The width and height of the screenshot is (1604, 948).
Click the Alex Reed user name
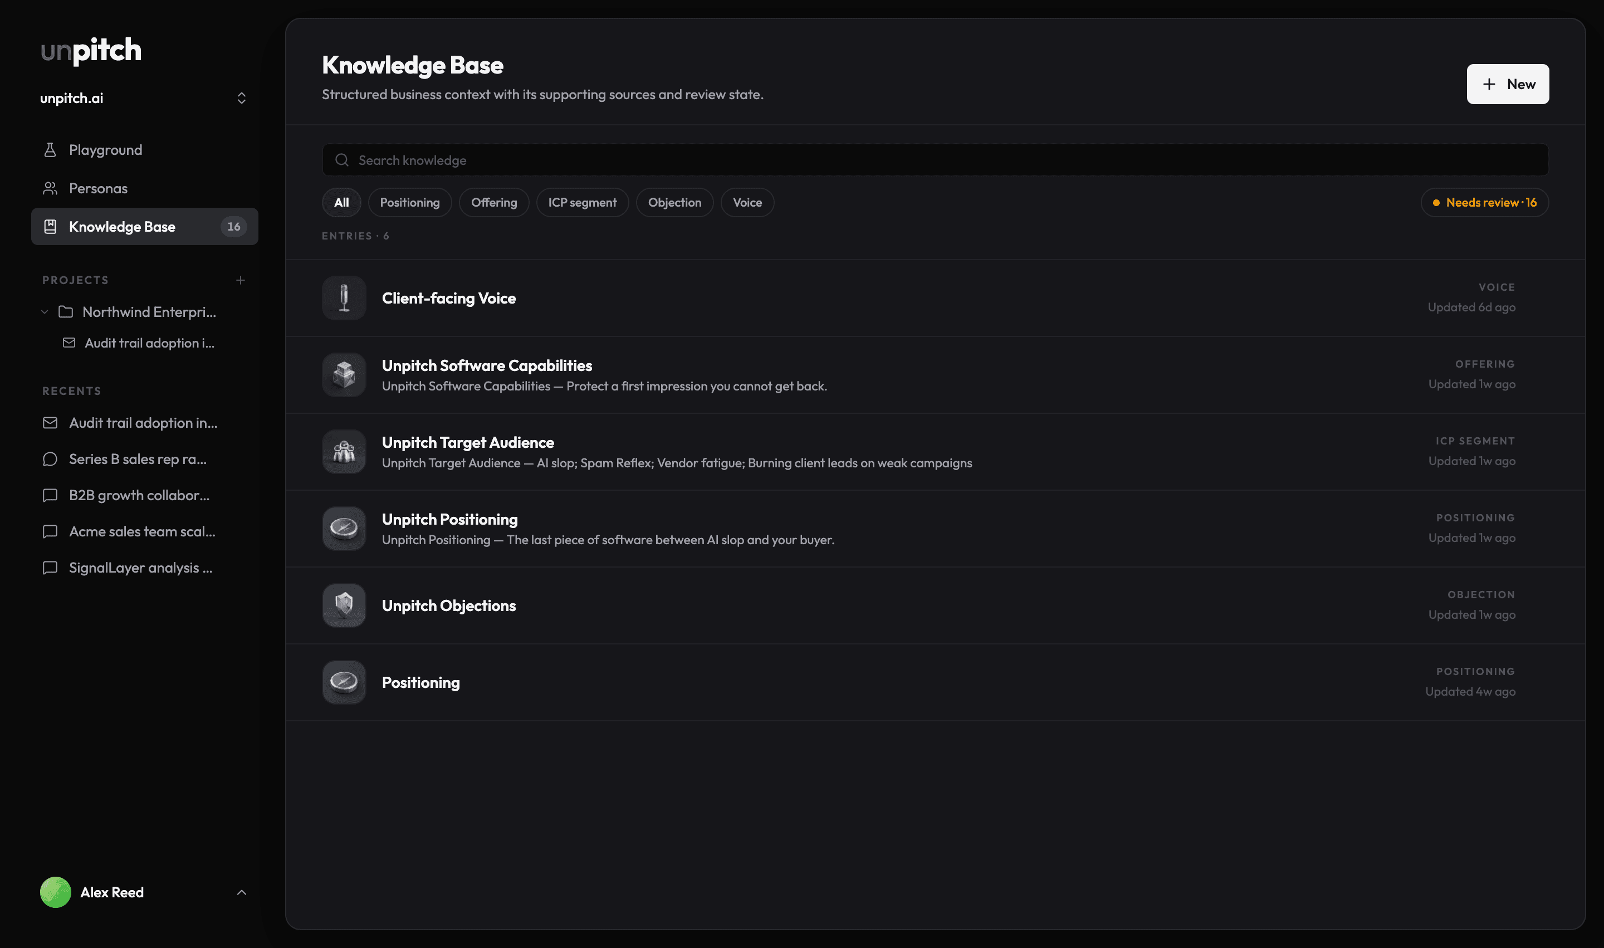(x=112, y=892)
